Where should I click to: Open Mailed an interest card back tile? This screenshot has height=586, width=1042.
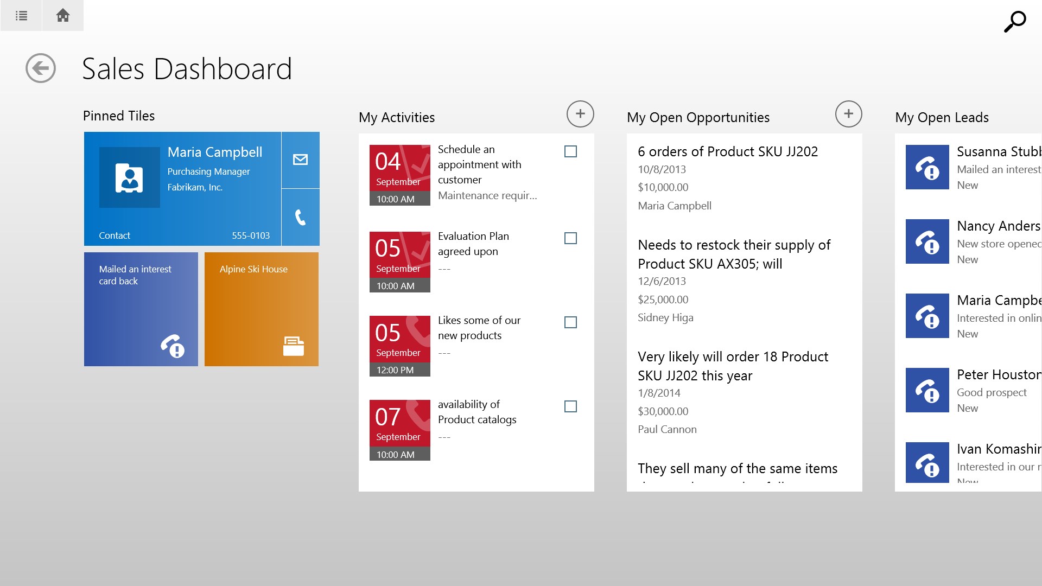[141, 309]
